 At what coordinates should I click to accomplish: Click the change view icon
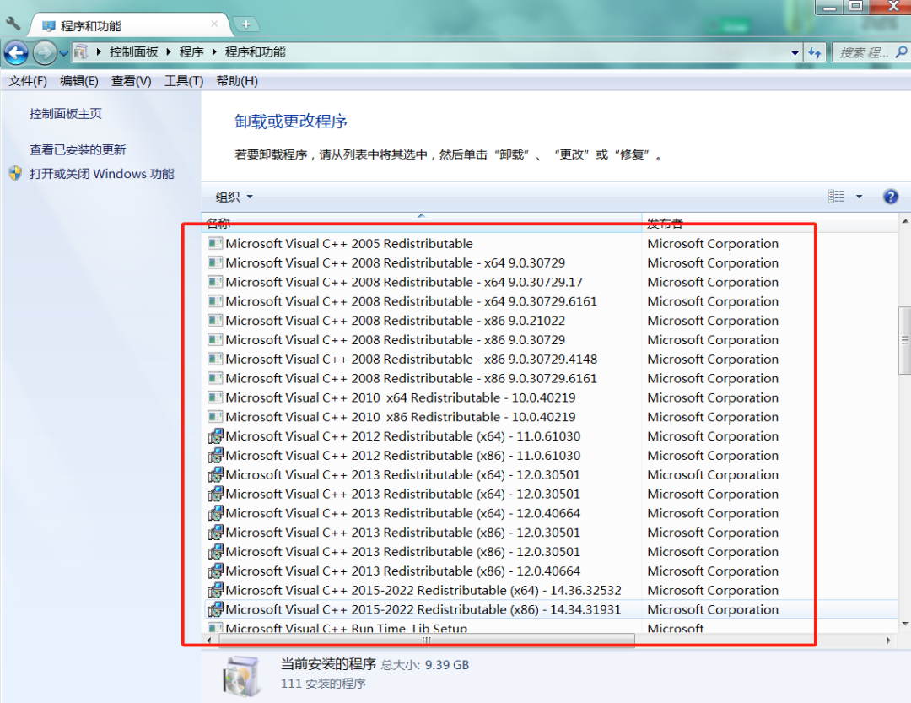(x=836, y=197)
